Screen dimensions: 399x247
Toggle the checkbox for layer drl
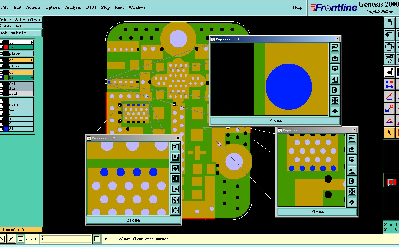(x=2, y=84)
